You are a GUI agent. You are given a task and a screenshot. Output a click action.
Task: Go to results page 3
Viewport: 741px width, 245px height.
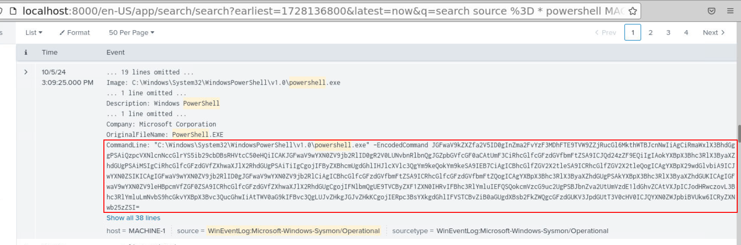pos(668,33)
